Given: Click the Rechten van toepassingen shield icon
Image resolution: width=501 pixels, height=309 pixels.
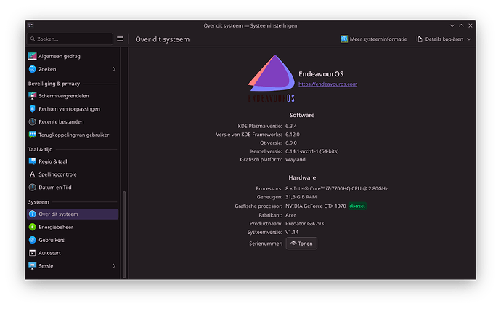Looking at the screenshot, I should 32,109.
